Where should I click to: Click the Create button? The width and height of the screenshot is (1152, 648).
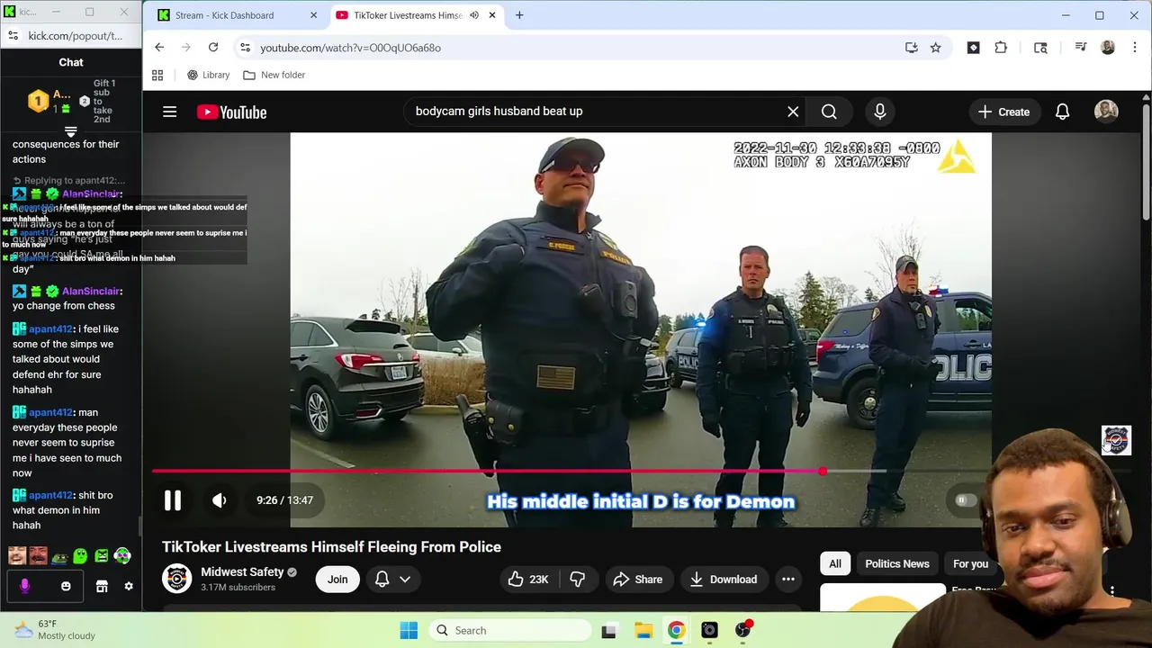pyautogui.click(x=1003, y=112)
